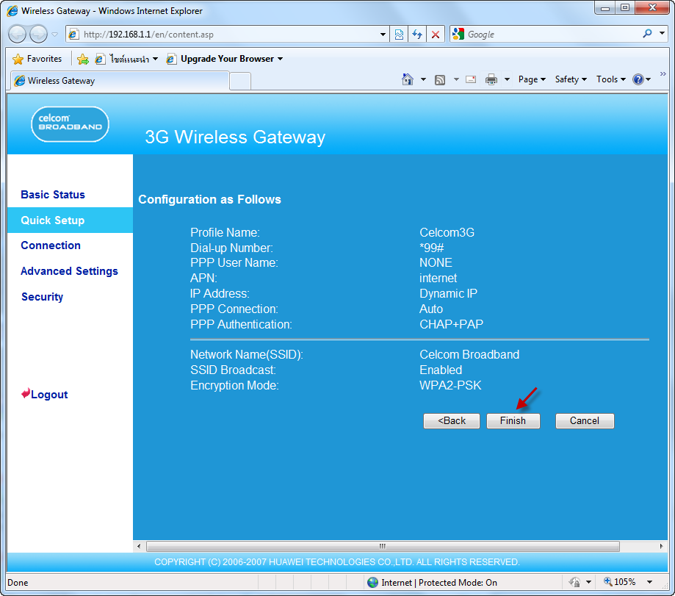Open the Security section
The height and width of the screenshot is (596, 675).
pos(42,297)
